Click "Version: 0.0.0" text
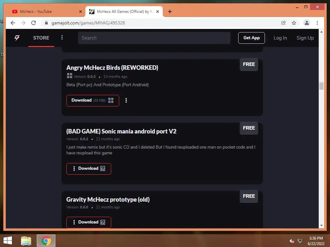Screen dimensions: 330x247 click(77, 207)
